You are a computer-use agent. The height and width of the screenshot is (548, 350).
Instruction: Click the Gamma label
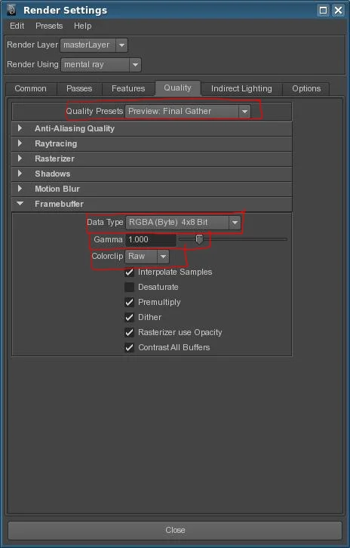tap(108, 239)
